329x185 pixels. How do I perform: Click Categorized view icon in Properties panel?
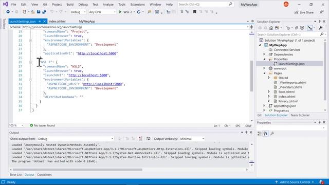[260, 134]
